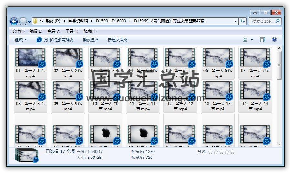This screenshot has height=173, width=291.
Task: Select video 12、第一天 12节.mp4 thumbnail
Action: 180,91
